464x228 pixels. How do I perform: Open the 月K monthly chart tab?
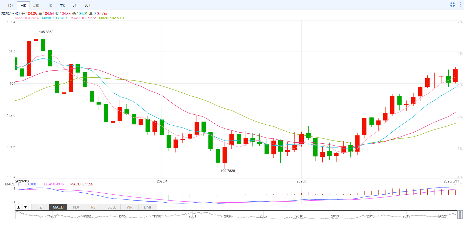coord(49,5)
